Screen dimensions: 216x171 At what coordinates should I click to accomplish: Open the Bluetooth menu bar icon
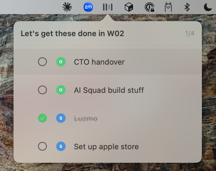click(x=187, y=7)
